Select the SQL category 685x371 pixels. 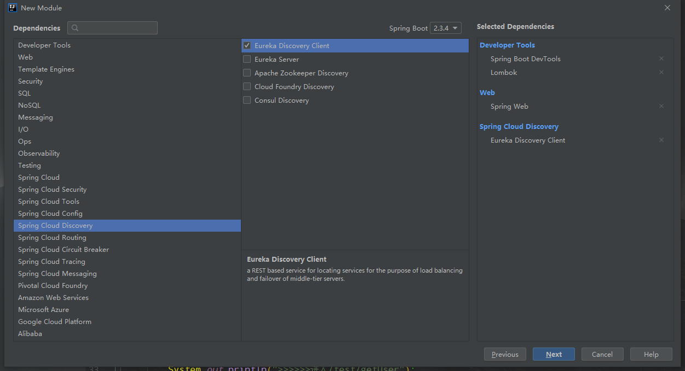[127, 93]
